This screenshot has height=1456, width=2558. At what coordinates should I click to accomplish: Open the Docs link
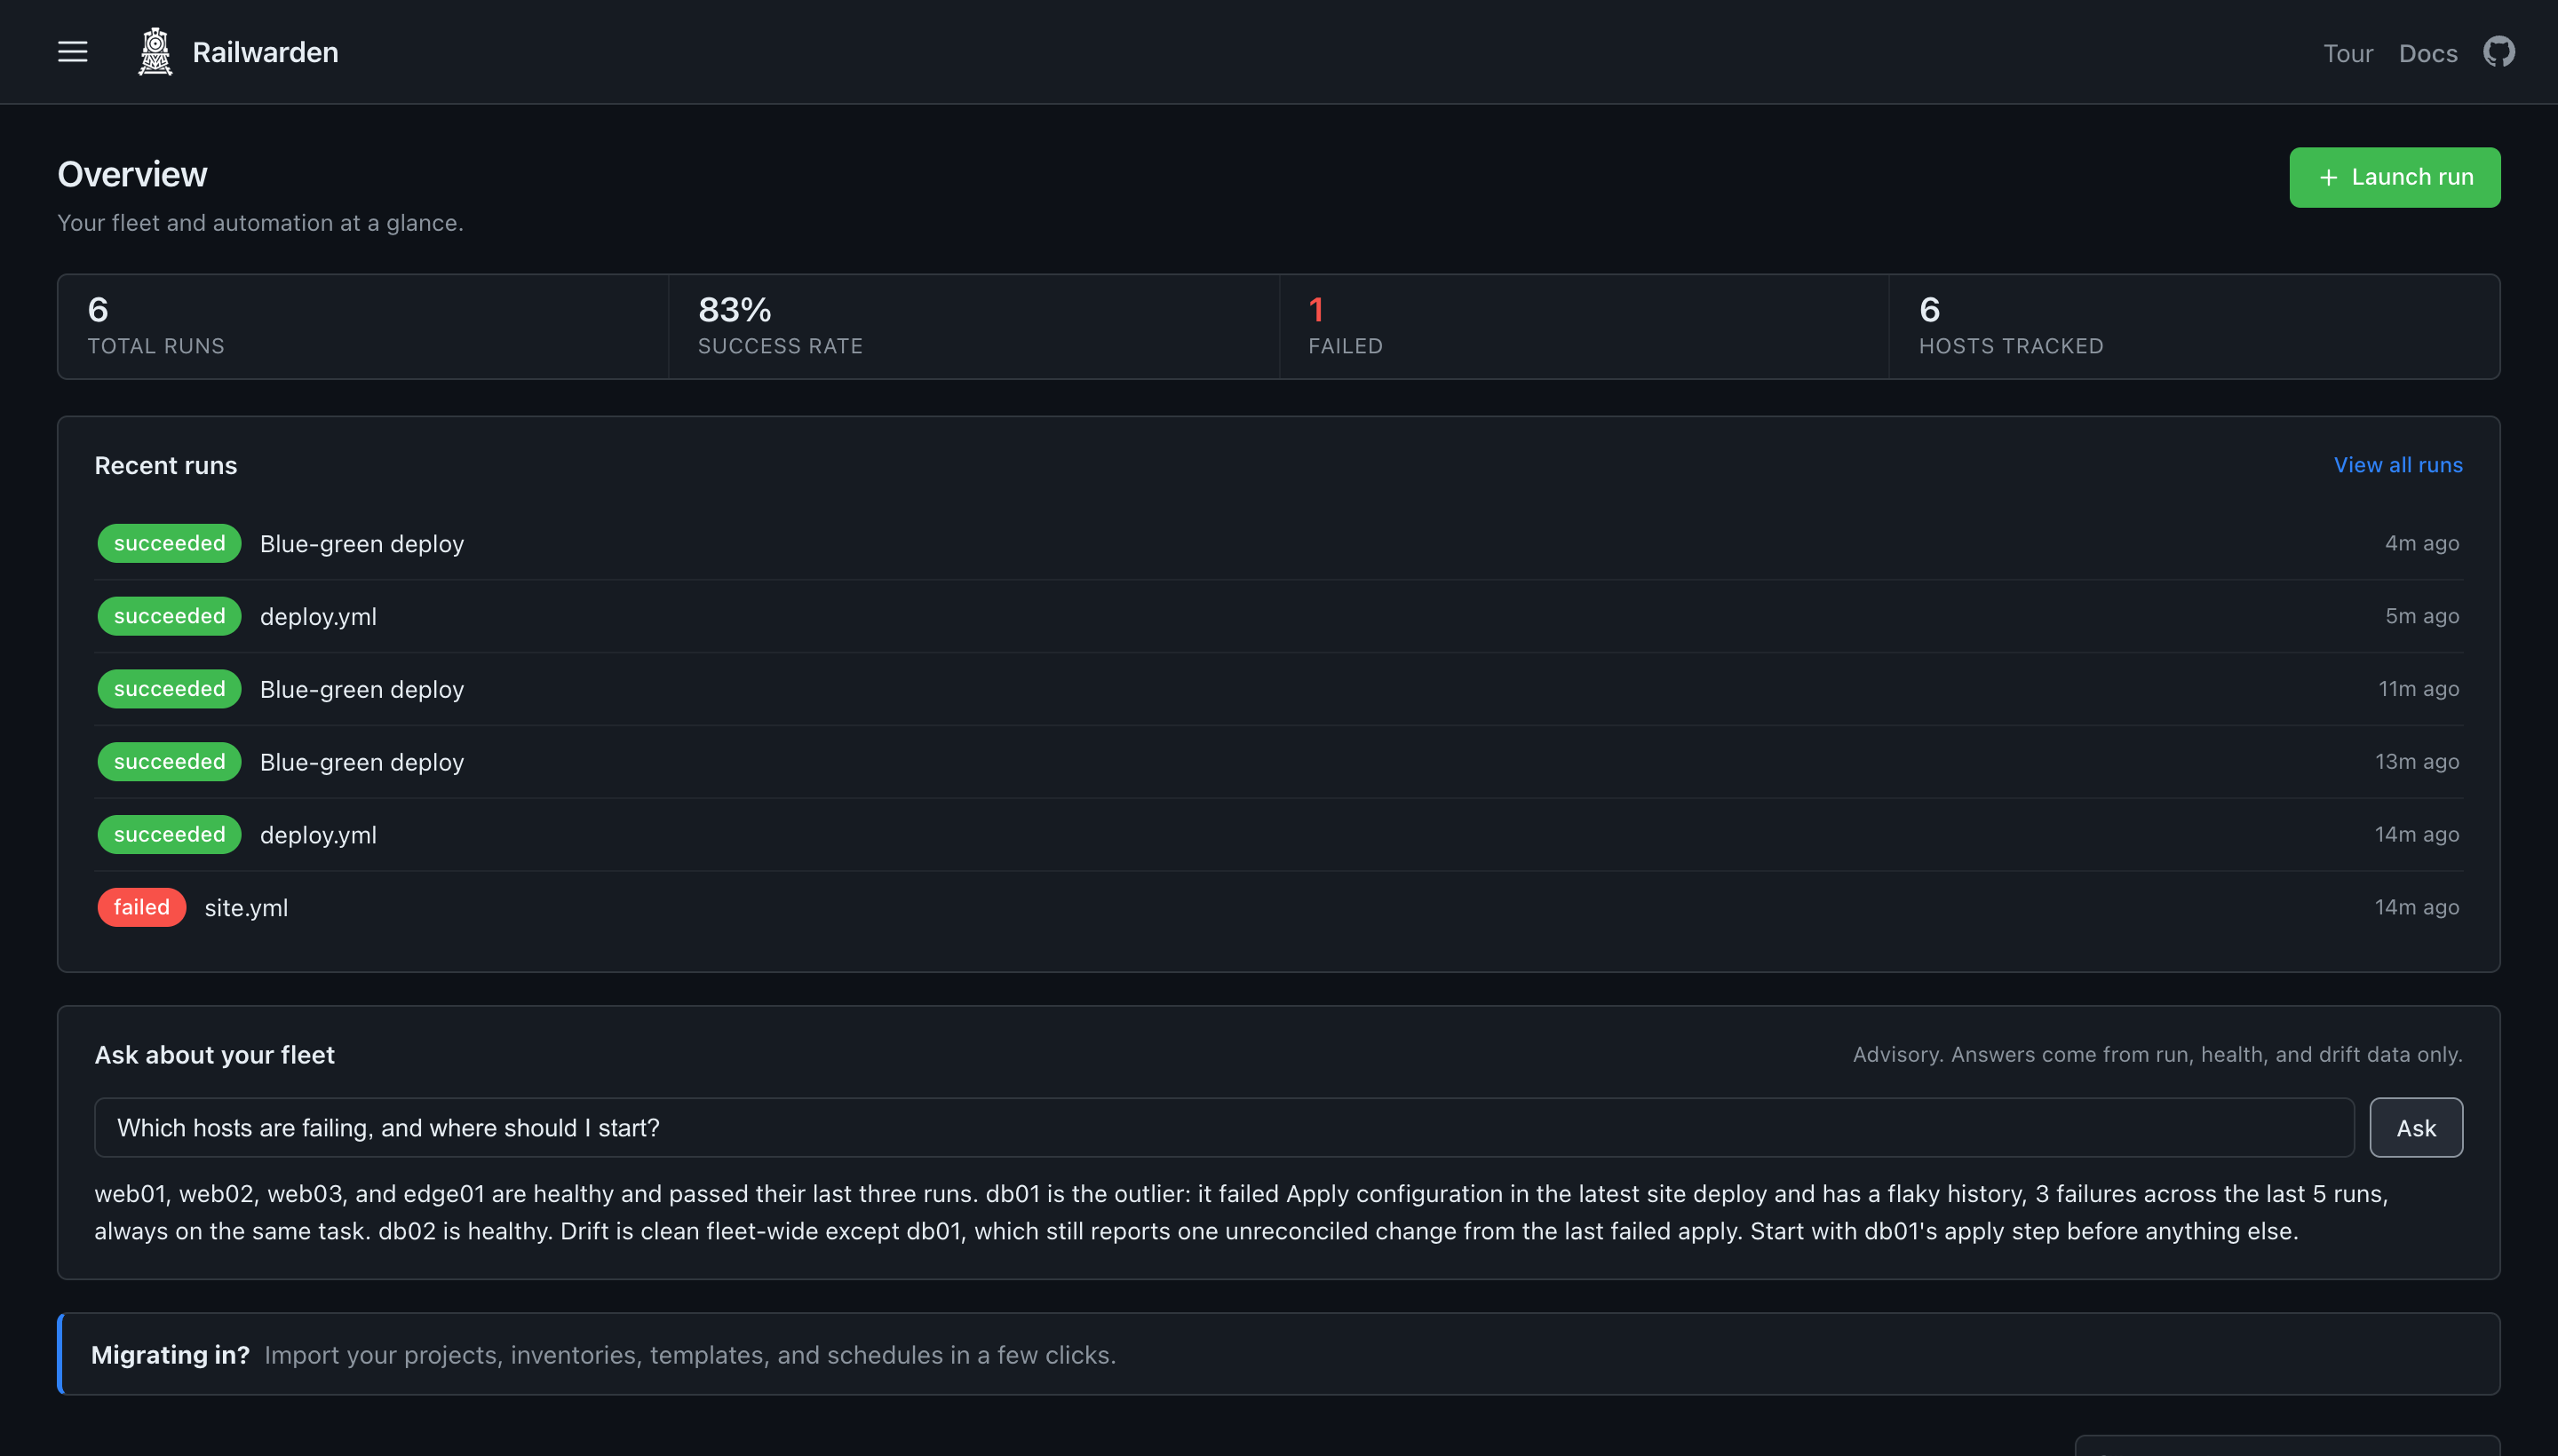click(2427, 53)
